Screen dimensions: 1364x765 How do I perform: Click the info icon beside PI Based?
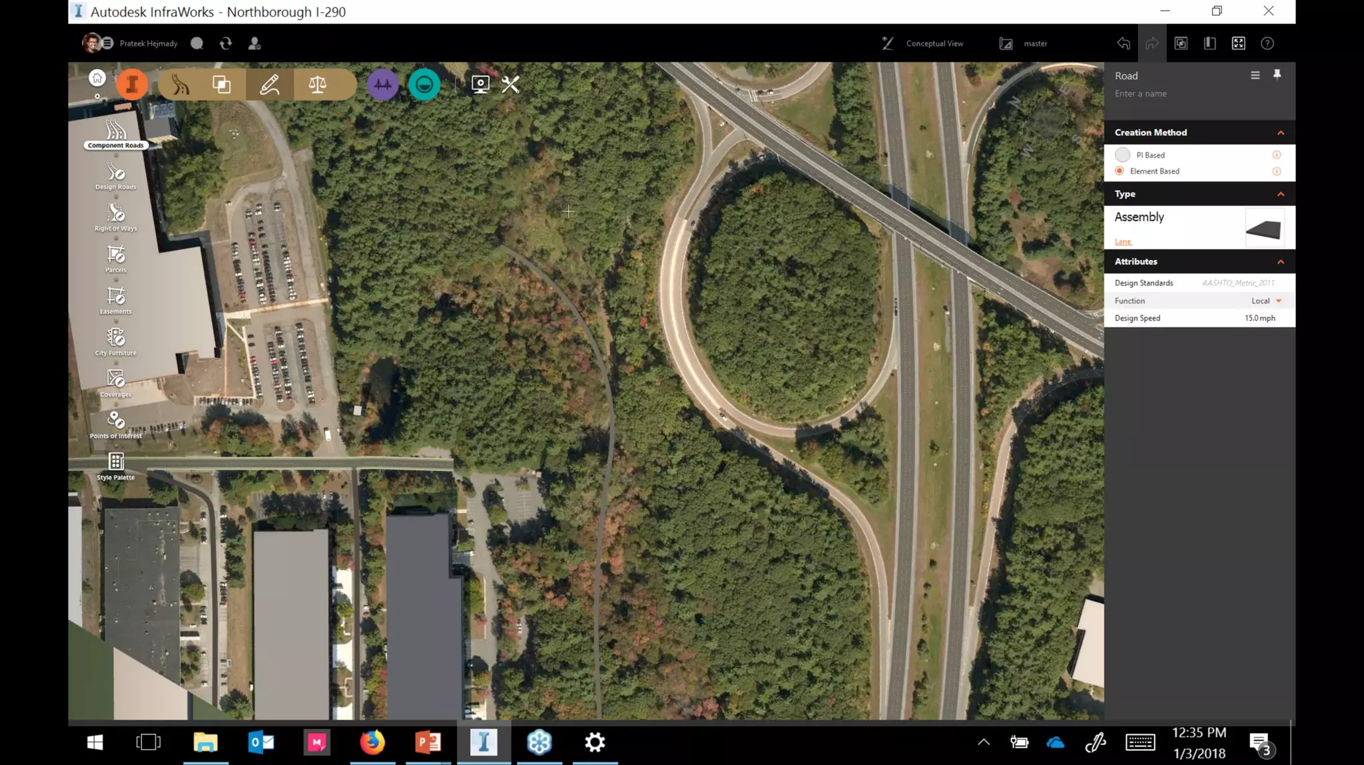(x=1276, y=155)
